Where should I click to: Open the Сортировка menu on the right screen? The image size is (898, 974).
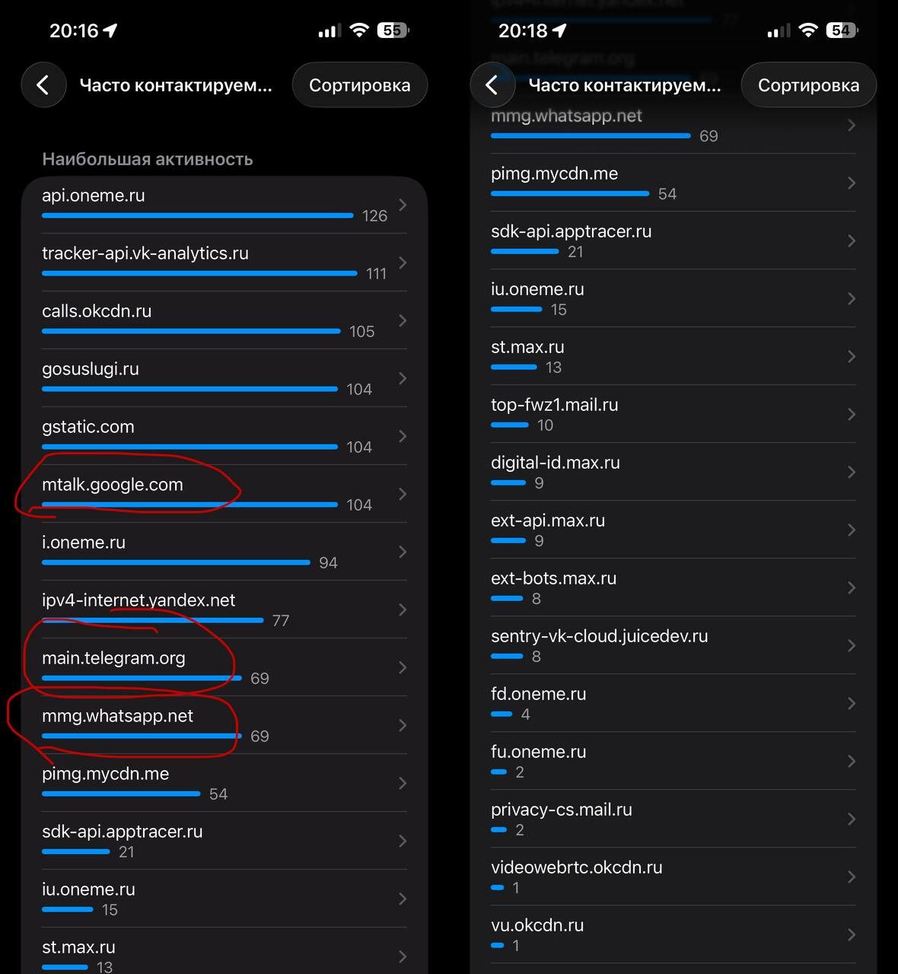click(808, 85)
